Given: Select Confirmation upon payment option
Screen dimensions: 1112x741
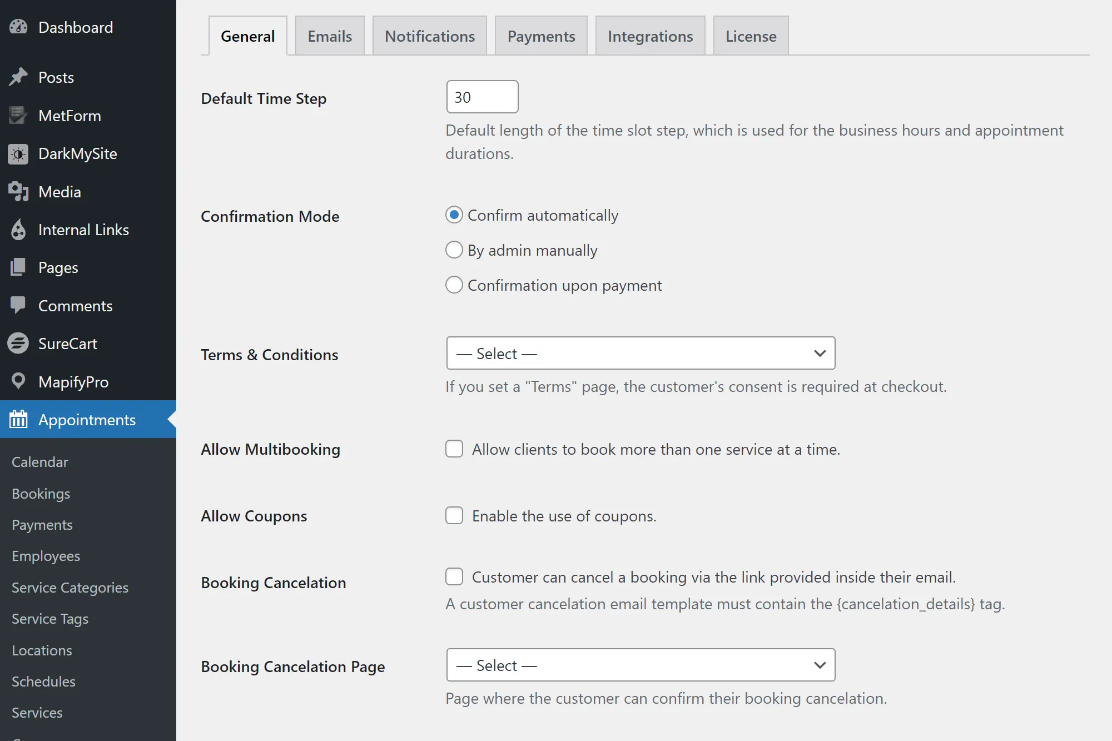Looking at the screenshot, I should pyautogui.click(x=454, y=285).
